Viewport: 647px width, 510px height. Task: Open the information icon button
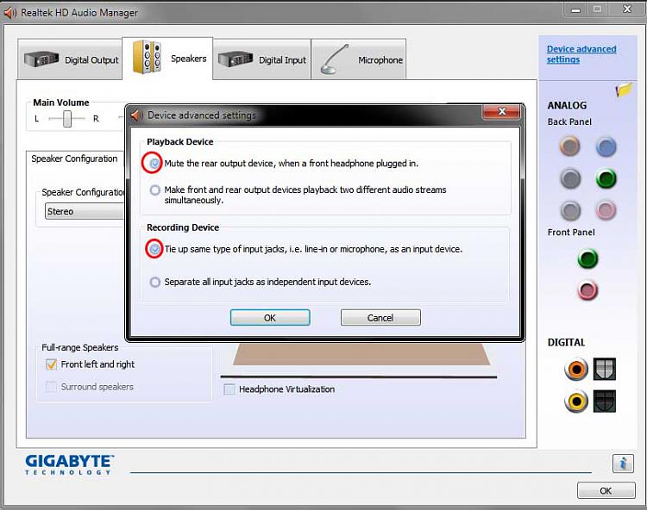623,463
